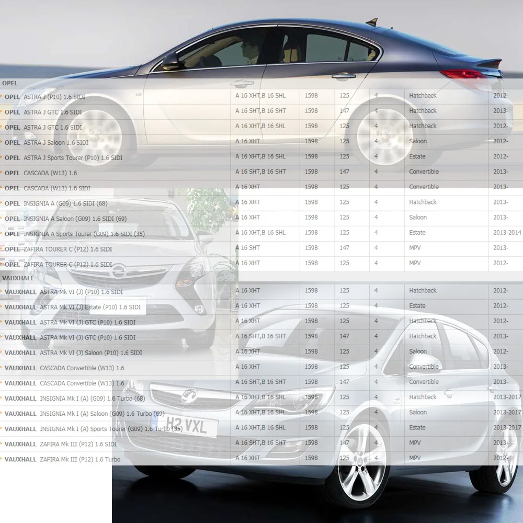Click Estate in VAUXHALL ASTRA Estate (P10) row
This screenshot has width=523, height=523.
click(x=417, y=306)
